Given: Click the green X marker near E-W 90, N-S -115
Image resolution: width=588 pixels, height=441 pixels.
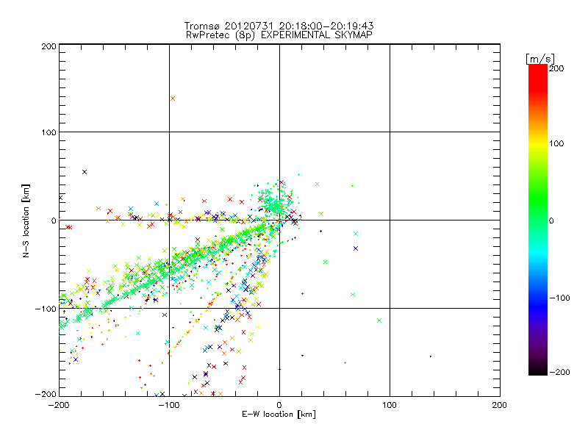Looking at the screenshot, I should point(379,320).
